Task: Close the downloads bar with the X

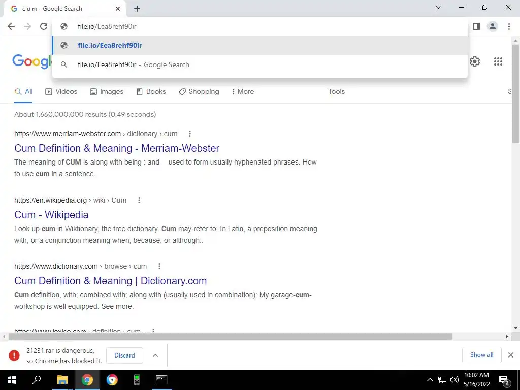Action: [511, 355]
